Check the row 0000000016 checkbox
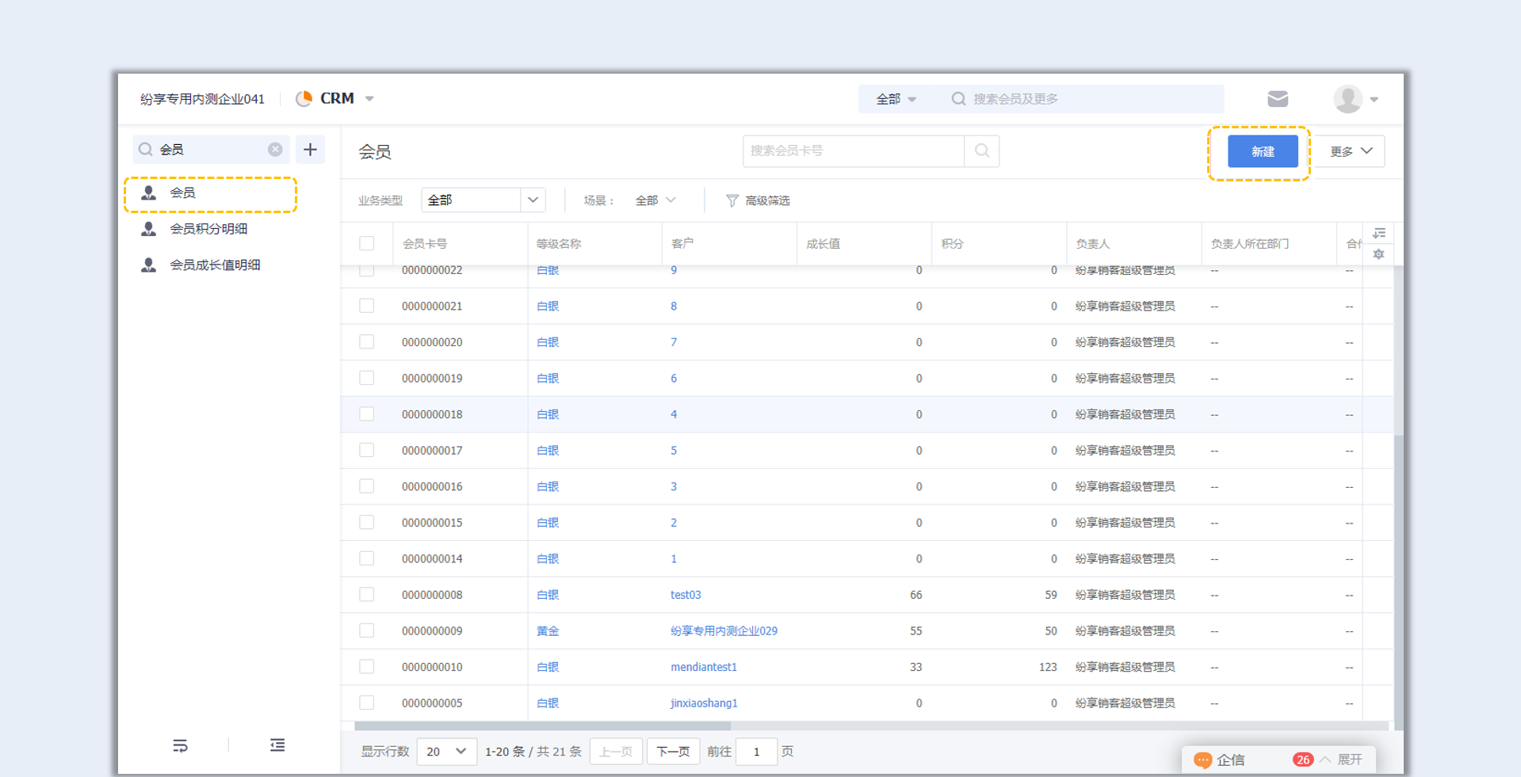The height and width of the screenshot is (777, 1521). pyautogui.click(x=366, y=486)
